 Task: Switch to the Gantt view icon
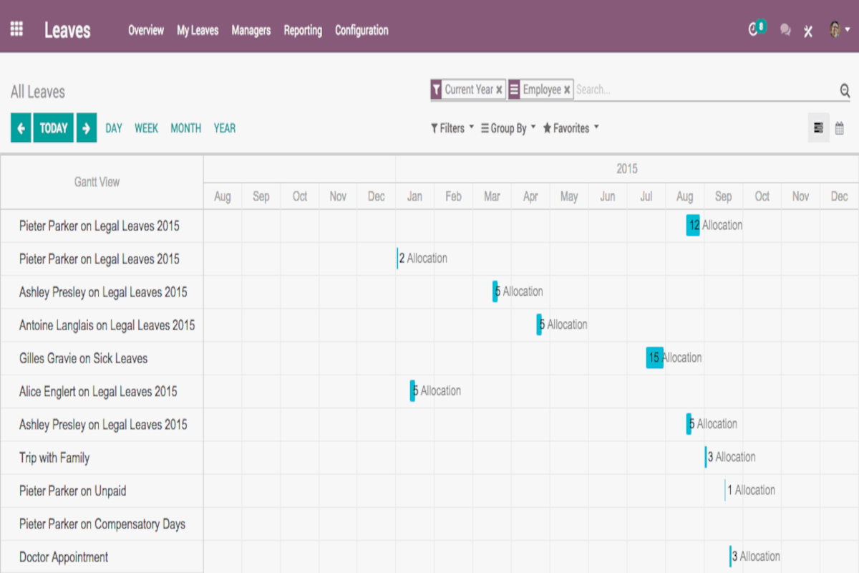[818, 128]
